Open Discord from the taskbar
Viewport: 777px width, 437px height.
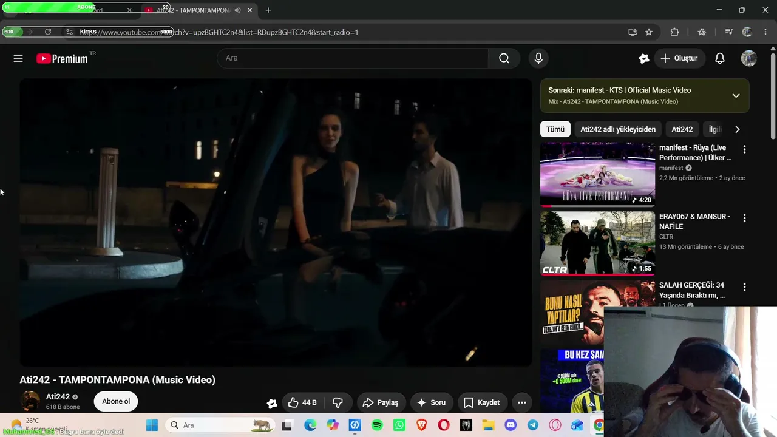(511, 425)
